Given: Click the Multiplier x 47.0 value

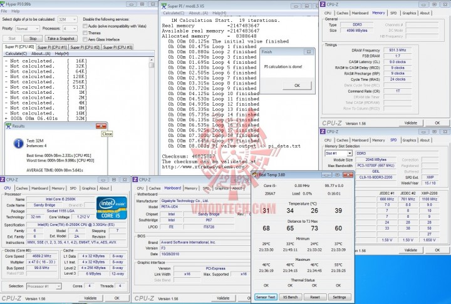Looking at the screenshot, I should click(42, 262).
